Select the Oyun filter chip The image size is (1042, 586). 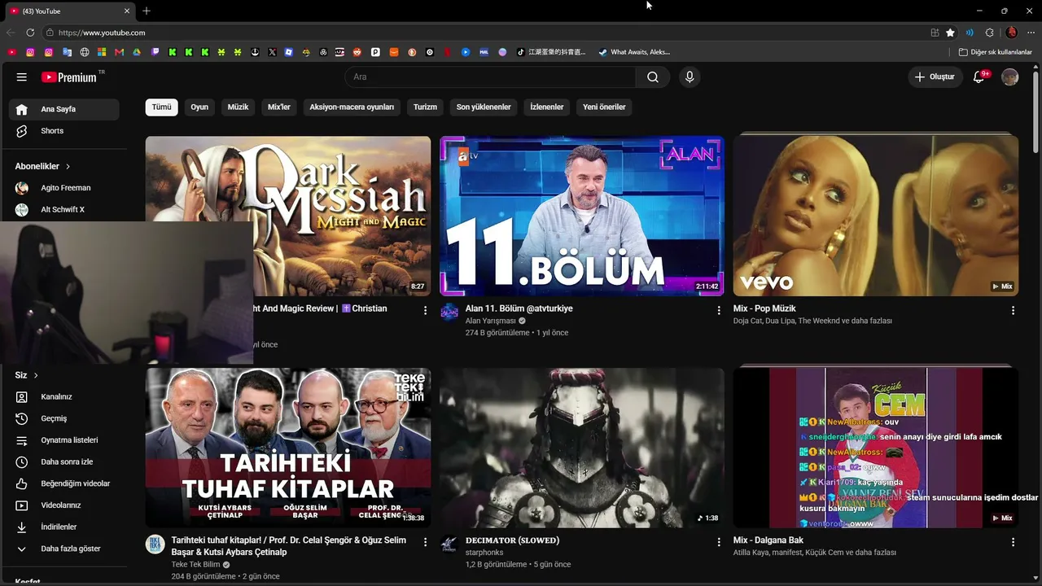[199, 107]
